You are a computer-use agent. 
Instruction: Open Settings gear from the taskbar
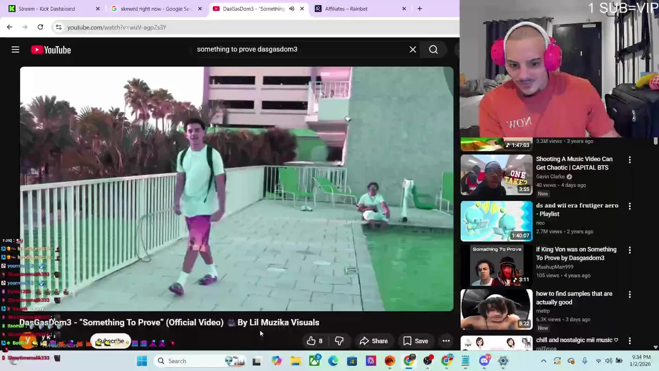(503, 361)
